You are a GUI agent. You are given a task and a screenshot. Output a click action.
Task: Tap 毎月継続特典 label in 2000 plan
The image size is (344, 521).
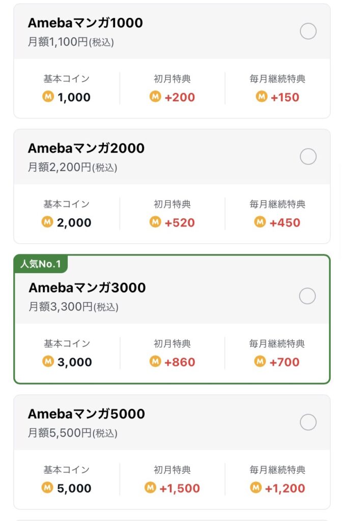pyautogui.click(x=277, y=204)
